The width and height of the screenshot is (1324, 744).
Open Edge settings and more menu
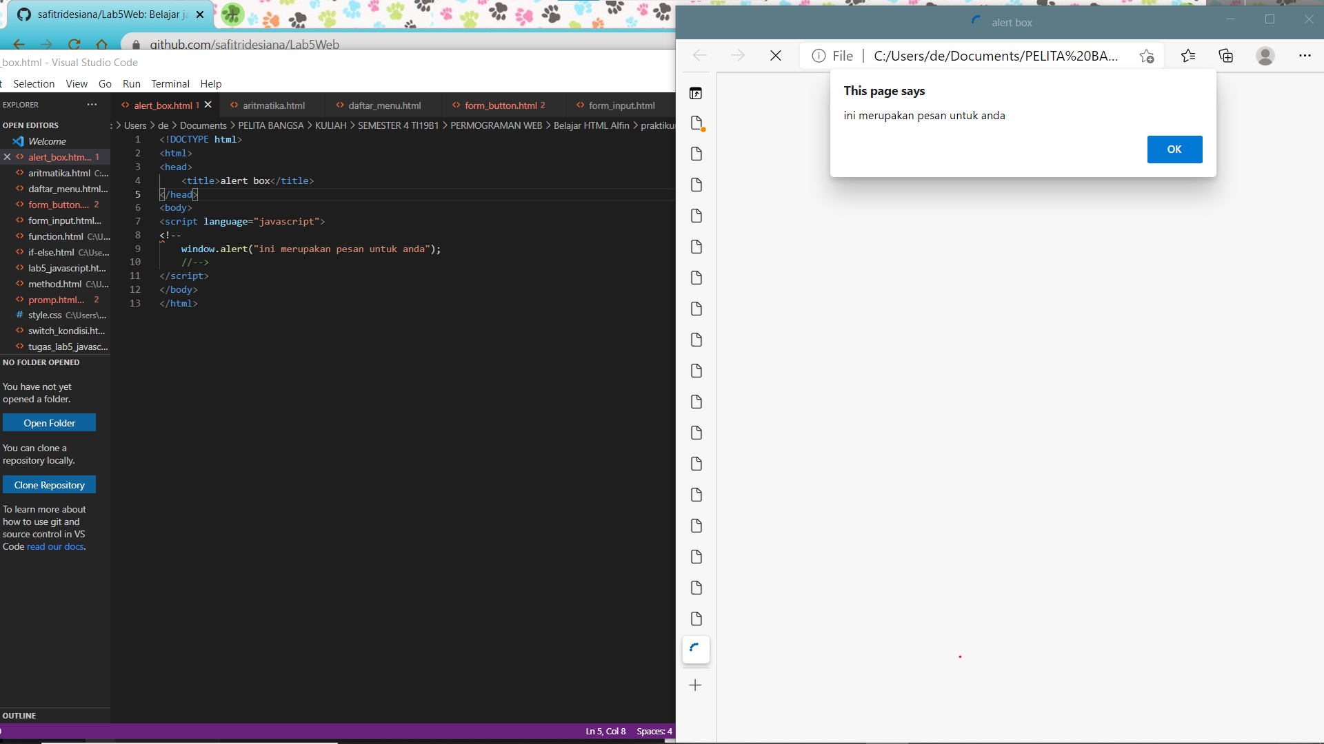coord(1305,56)
